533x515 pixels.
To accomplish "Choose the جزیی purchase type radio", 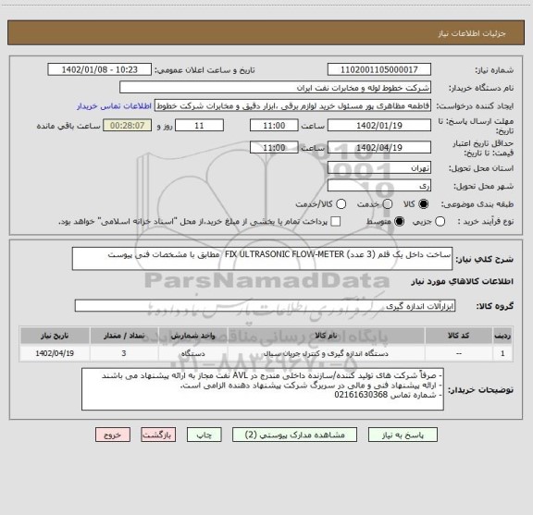I will (x=440, y=222).
